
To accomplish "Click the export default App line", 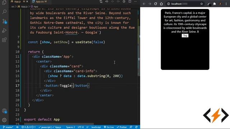I will click(x=42, y=119).
